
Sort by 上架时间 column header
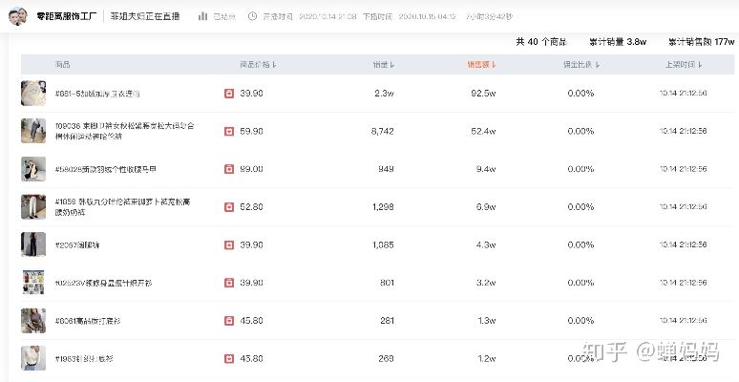coord(684,65)
